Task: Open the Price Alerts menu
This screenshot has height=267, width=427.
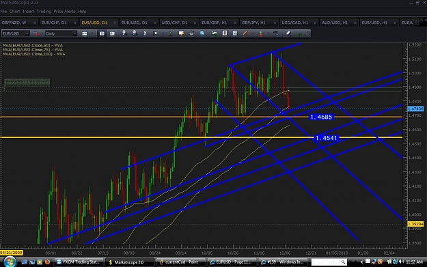Action: point(64,12)
